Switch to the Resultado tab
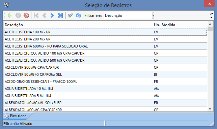Image resolution: width=217 pixels, height=129 pixels. [x=16, y=116]
